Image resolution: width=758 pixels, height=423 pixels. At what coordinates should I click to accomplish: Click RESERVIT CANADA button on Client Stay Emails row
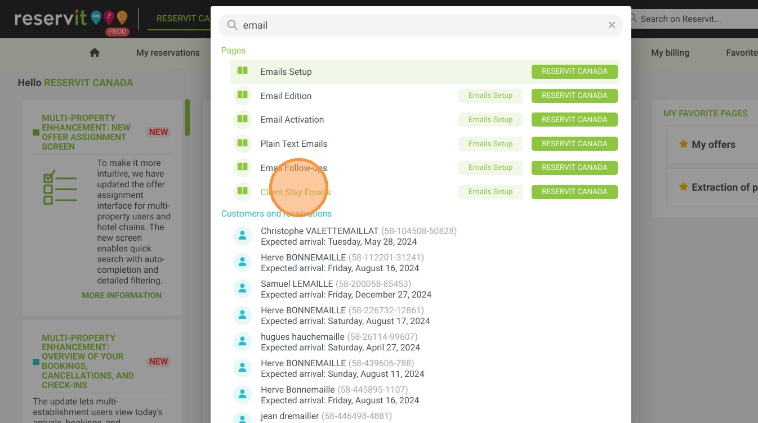point(574,192)
